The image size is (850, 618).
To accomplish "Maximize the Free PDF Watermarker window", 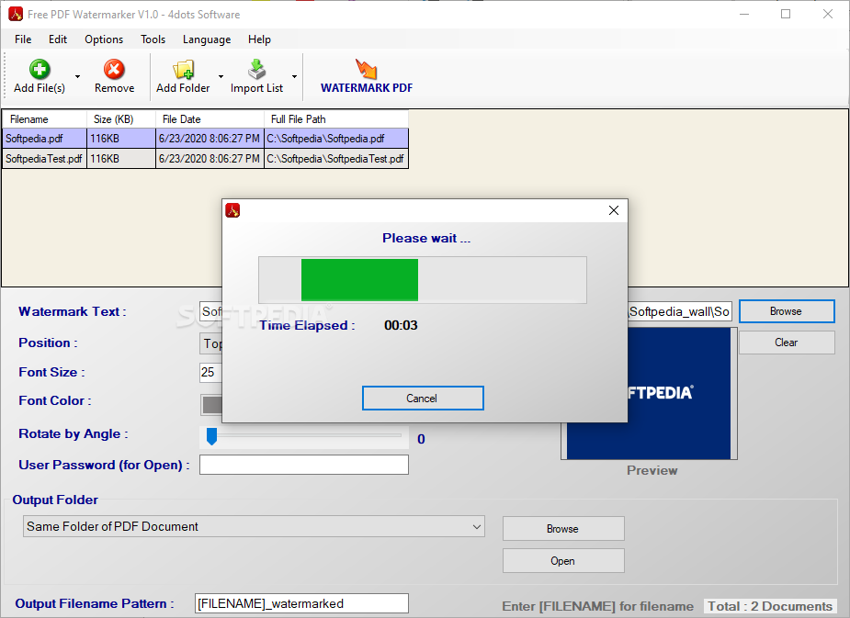I will (786, 14).
